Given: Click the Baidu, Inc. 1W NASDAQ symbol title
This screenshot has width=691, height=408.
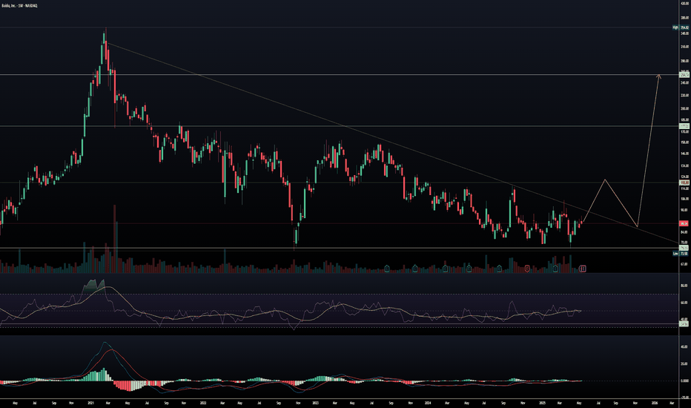Looking at the screenshot, I should click(19, 5).
